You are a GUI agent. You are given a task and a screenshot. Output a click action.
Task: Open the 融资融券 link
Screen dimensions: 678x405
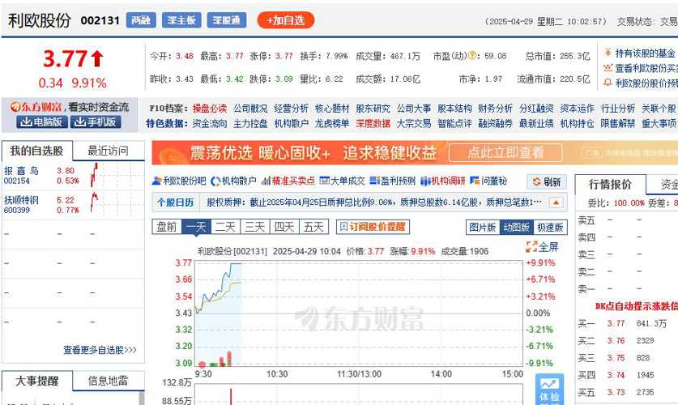tap(495, 124)
